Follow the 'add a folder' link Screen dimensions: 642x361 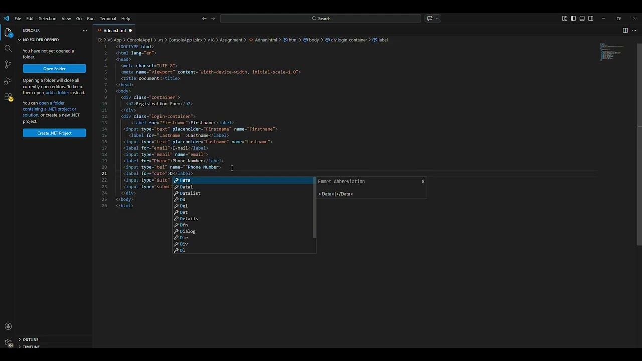pos(58,93)
